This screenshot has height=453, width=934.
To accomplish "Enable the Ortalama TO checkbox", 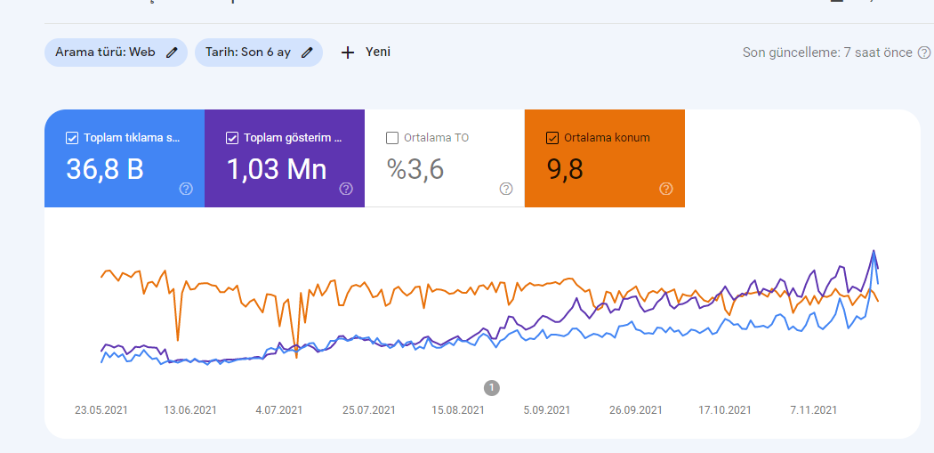I will [x=392, y=138].
